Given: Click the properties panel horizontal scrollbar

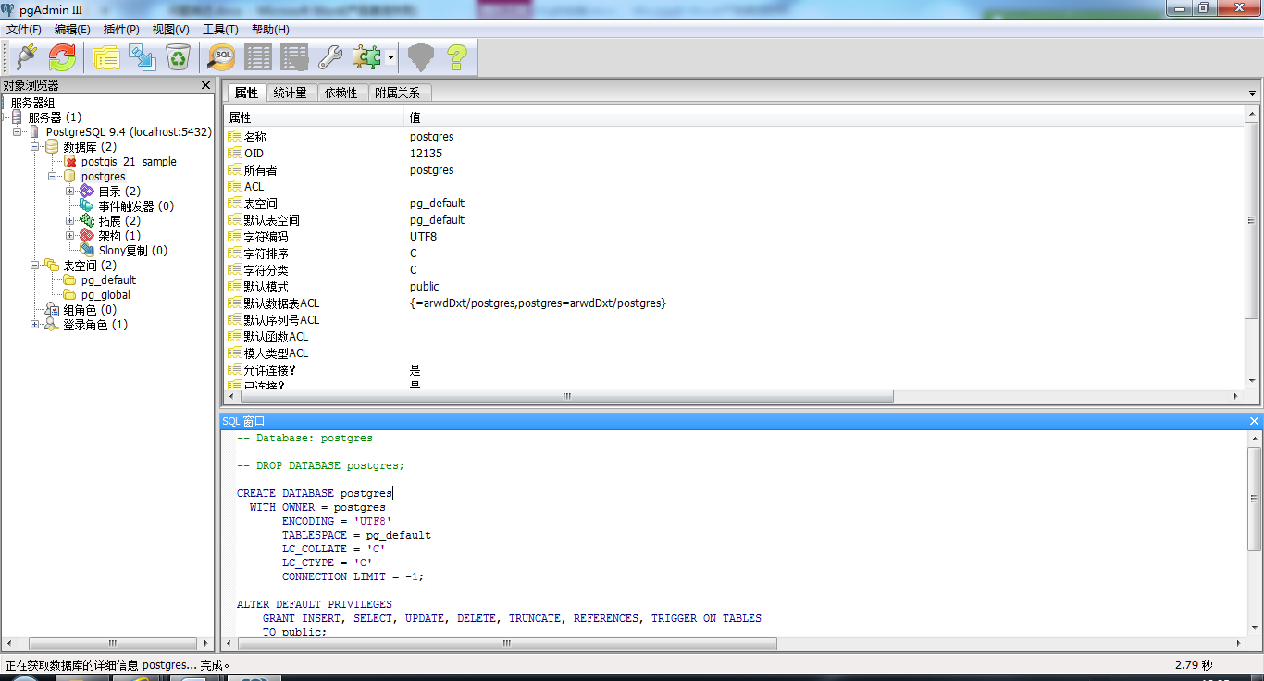Looking at the screenshot, I should pos(566,396).
